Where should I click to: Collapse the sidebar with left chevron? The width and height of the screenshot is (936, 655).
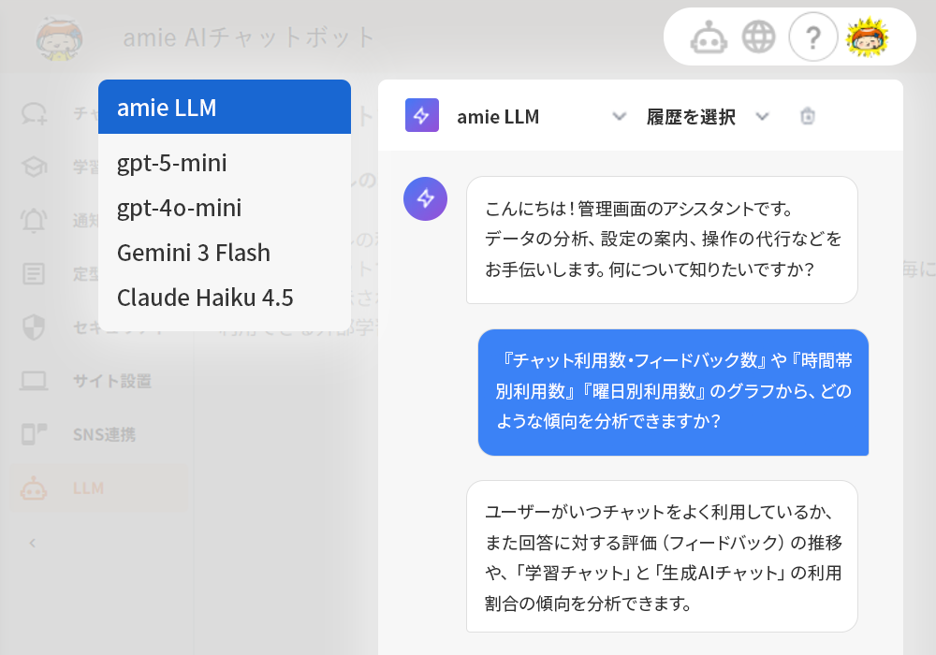pos(33,543)
